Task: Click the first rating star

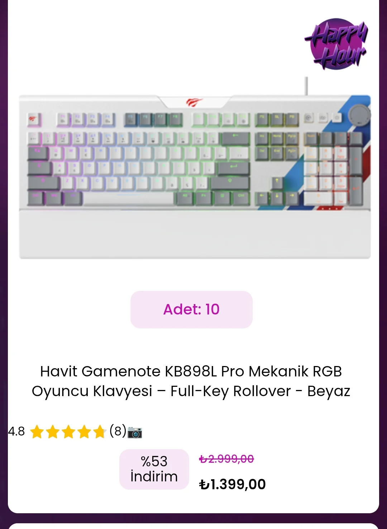Action: 37,432
